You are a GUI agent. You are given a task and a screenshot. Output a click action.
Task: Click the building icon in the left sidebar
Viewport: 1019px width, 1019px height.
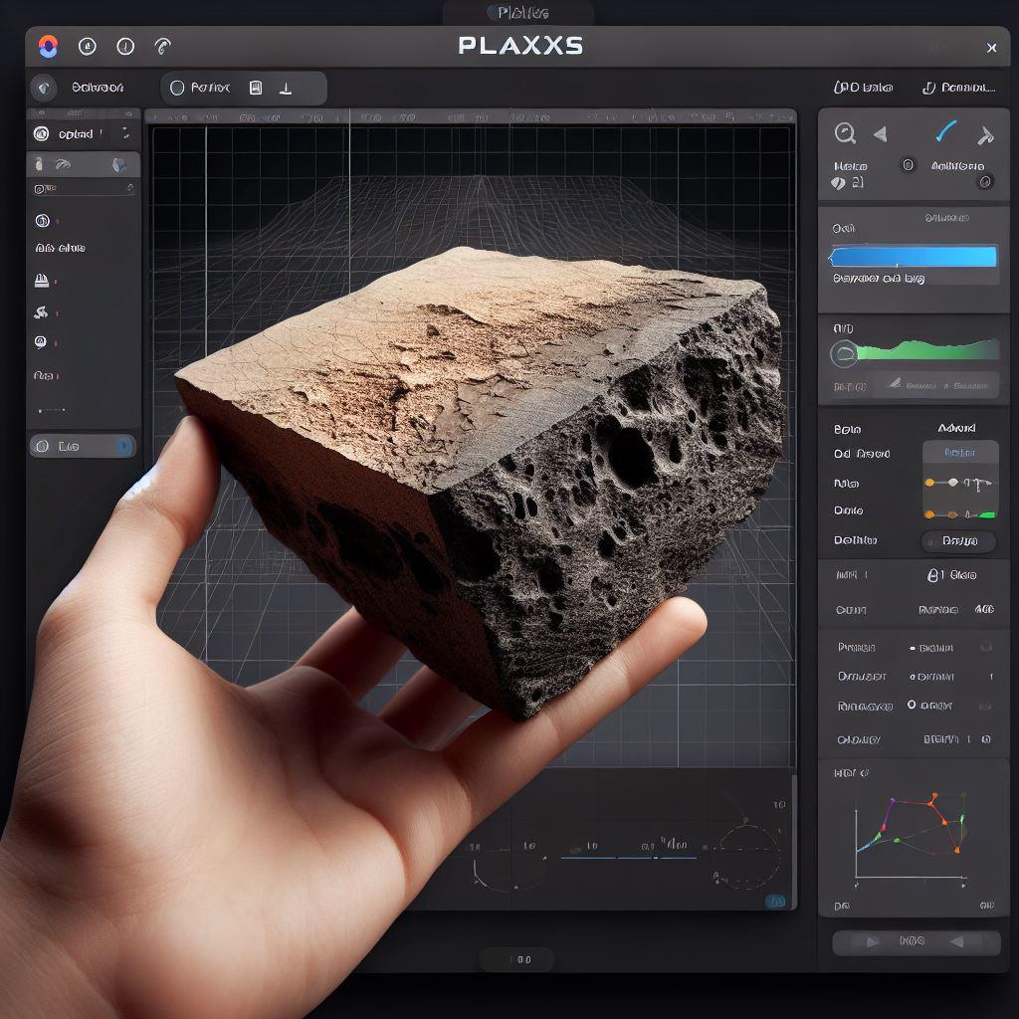(42, 280)
